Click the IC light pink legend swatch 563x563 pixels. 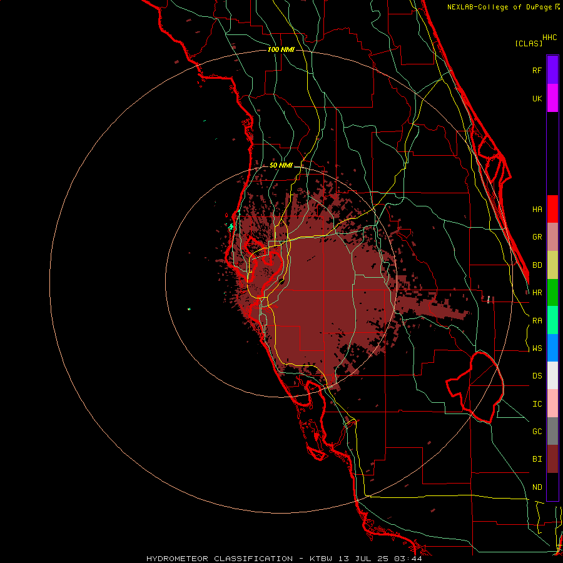[552, 403]
